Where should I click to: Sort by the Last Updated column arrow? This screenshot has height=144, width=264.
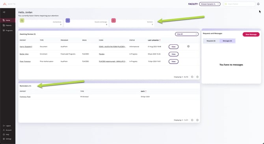point(160,40)
